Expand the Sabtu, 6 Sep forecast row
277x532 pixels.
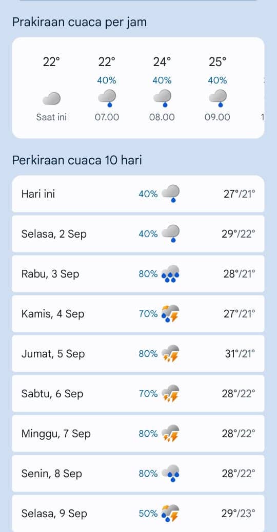coord(138,394)
